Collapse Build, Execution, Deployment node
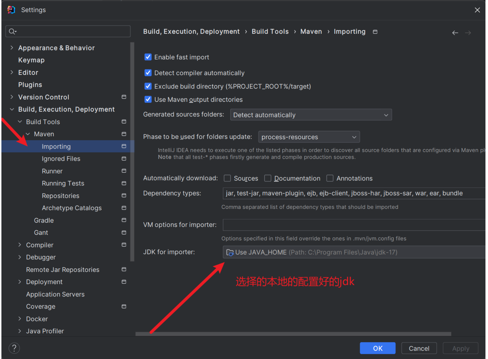The height and width of the screenshot is (359, 488). pos(12,109)
